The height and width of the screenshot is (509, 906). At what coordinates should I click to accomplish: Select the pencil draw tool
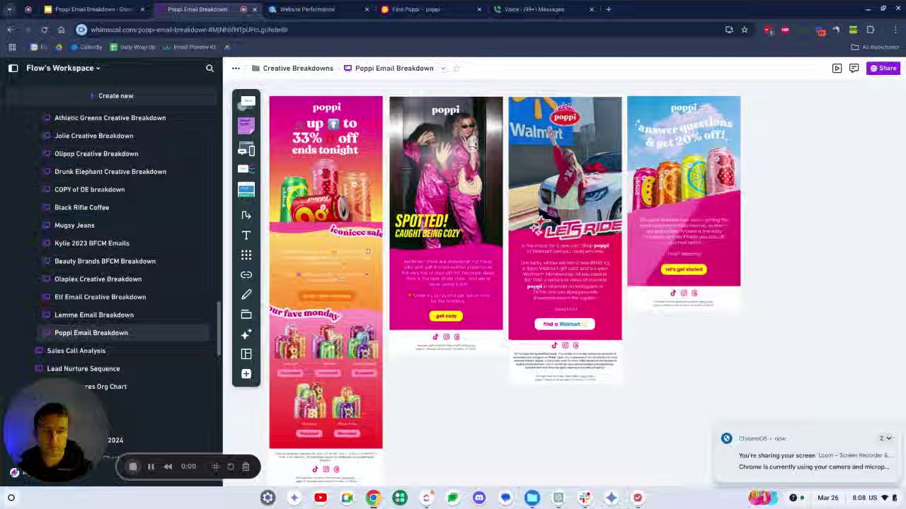click(246, 294)
